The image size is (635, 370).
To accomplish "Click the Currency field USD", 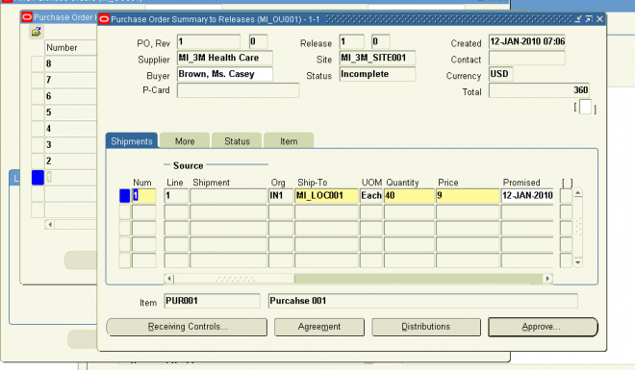I will [x=500, y=74].
